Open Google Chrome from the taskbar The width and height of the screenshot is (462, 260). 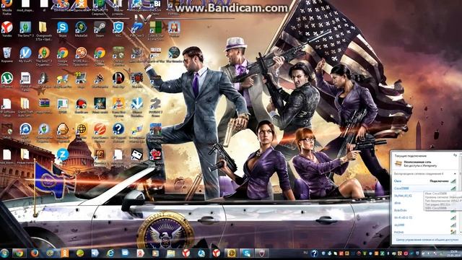(19, 253)
